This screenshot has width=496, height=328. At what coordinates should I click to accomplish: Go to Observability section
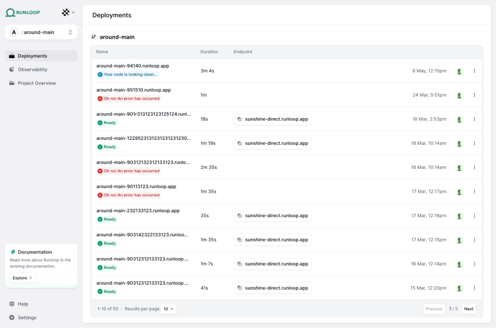click(x=41, y=69)
